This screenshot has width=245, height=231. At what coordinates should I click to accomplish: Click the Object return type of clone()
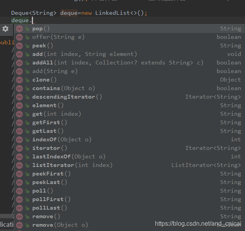230,80
